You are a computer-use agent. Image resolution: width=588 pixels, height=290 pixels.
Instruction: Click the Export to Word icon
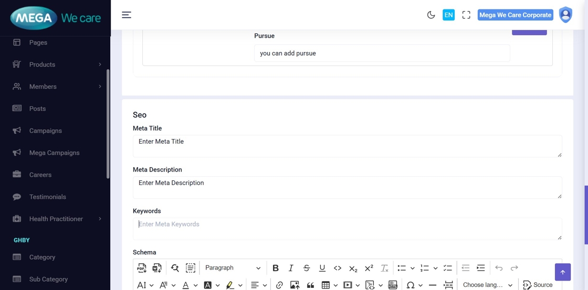(x=156, y=268)
